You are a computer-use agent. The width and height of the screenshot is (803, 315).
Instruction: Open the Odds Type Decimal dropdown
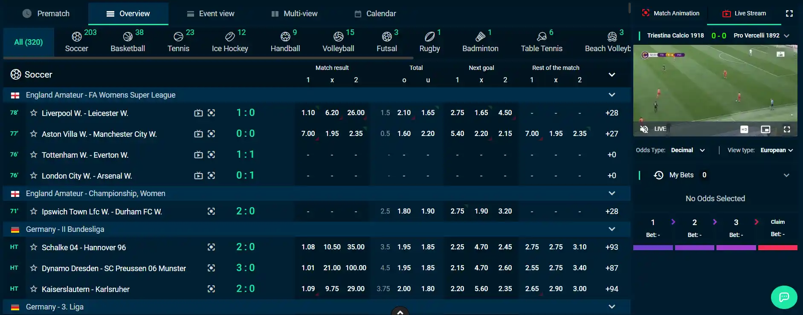688,150
